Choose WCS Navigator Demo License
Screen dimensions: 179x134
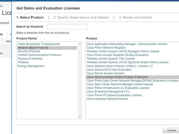(123, 51)
